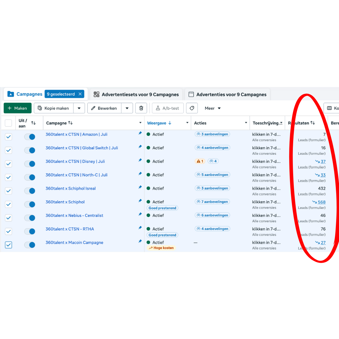Click 6 aanbevelingen in Nebius row
The image size is (339, 339).
pos(212,215)
